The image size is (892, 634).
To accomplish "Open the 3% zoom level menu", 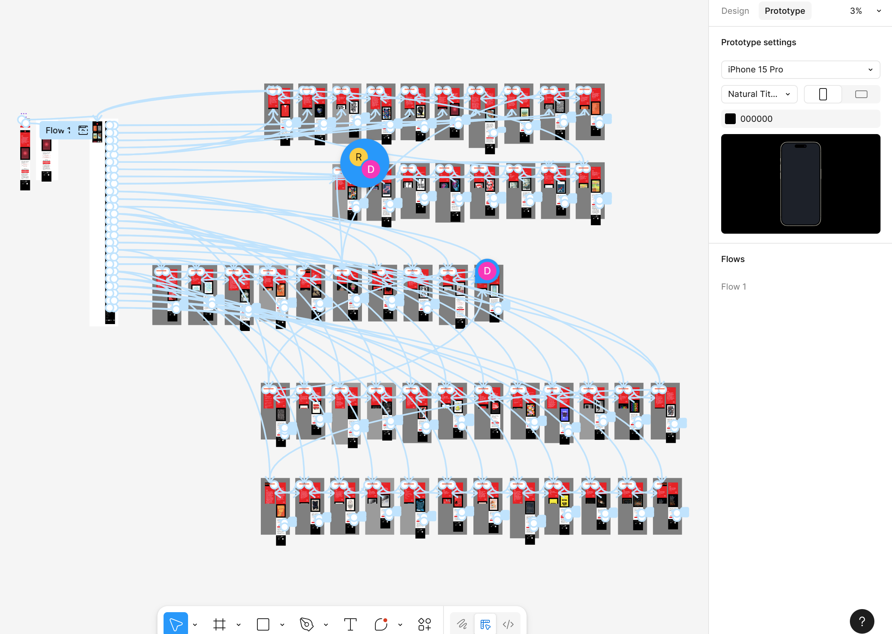I will pyautogui.click(x=865, y=11).
